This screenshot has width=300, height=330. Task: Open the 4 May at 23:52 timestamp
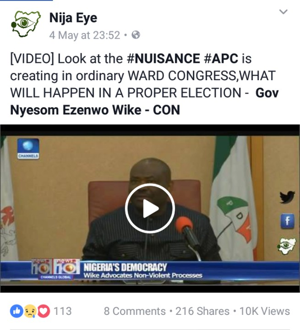pyautogui.click(x=85, y=35)
